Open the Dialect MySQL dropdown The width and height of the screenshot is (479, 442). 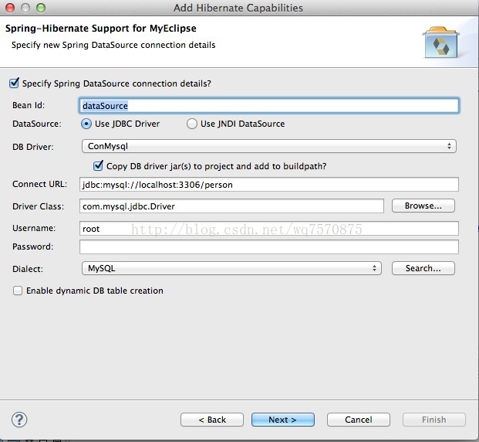[x=231, y=268]
